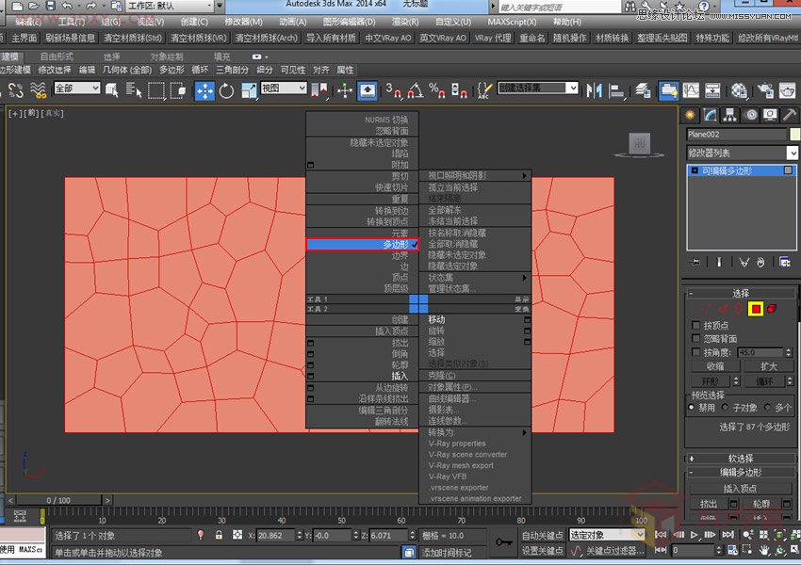Select the Select and Rotate tool
The image size is (801, 565).
[x=226, y=91]
